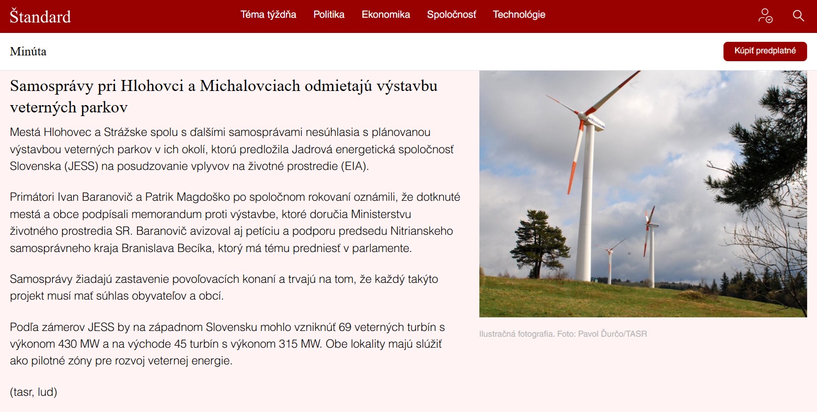Open the Politika section
The height and width of the screenshot is (412, 817).
(328, 15)
